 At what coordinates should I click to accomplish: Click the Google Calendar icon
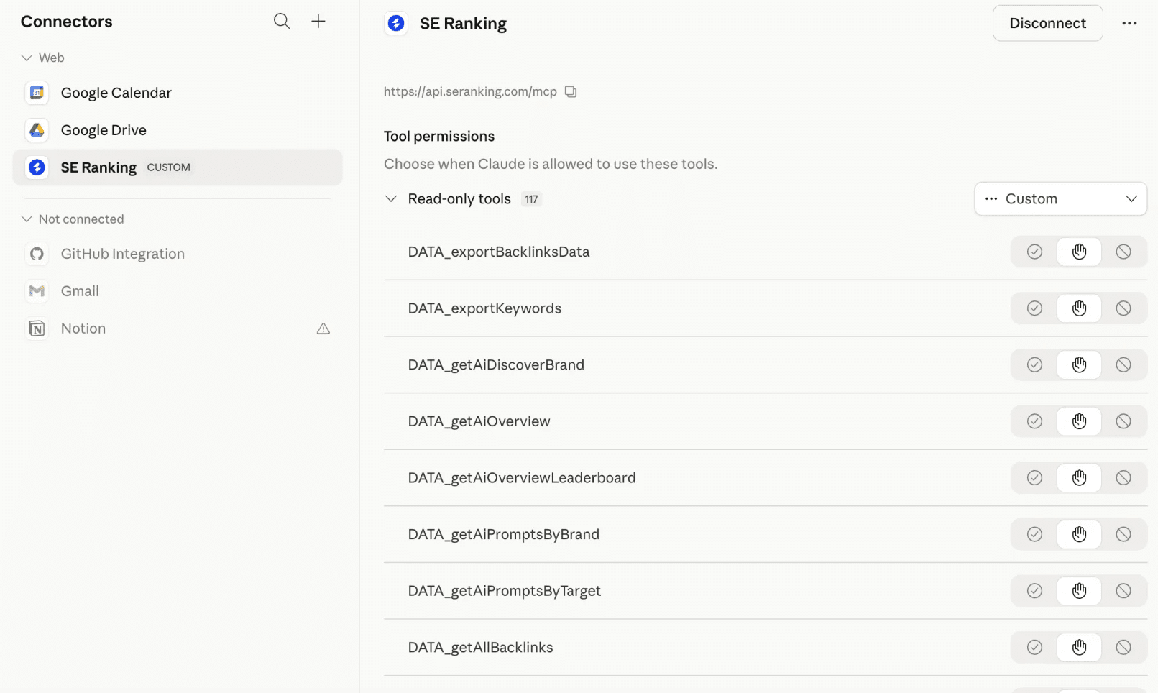(x=37, y=93)
